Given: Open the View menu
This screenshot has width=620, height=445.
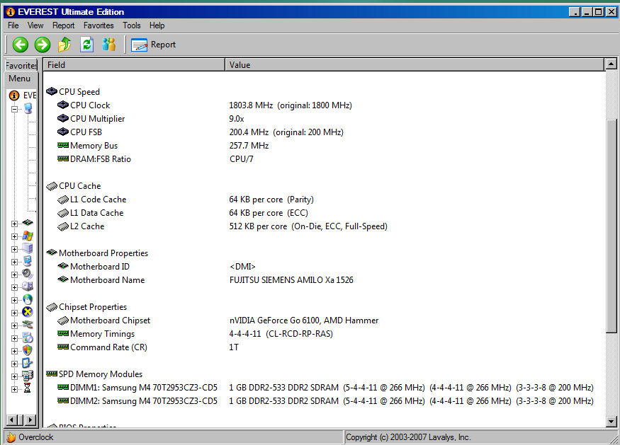Looking at the screenshot, I should point(35,25).
